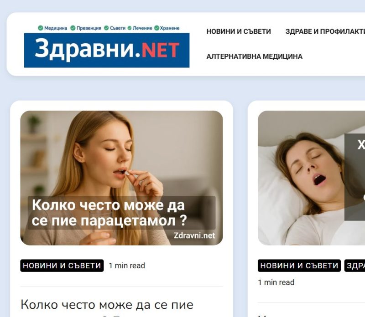Click the 1 min read label of the paracetamol article
The image size is (365, 317).
tap(127, 266)
